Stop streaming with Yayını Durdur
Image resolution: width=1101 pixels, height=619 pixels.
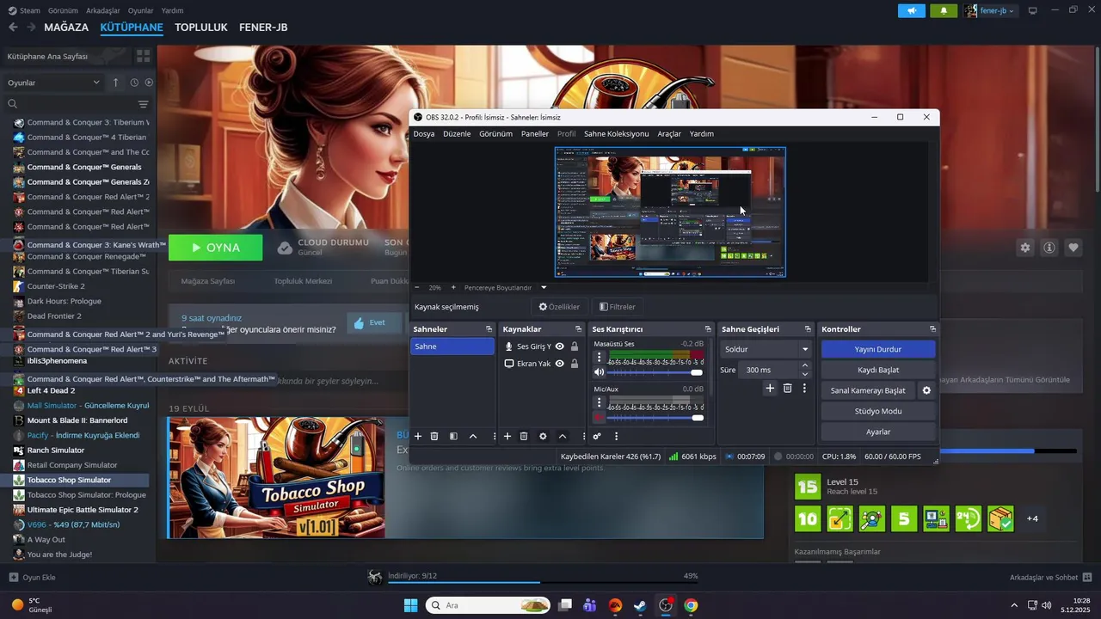point(878,349)
